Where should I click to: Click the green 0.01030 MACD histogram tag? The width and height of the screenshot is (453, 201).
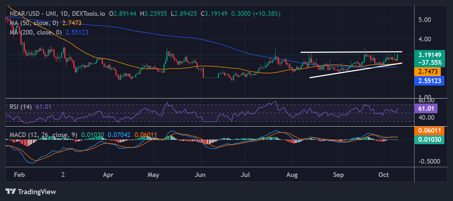click(x=430, y=140)
